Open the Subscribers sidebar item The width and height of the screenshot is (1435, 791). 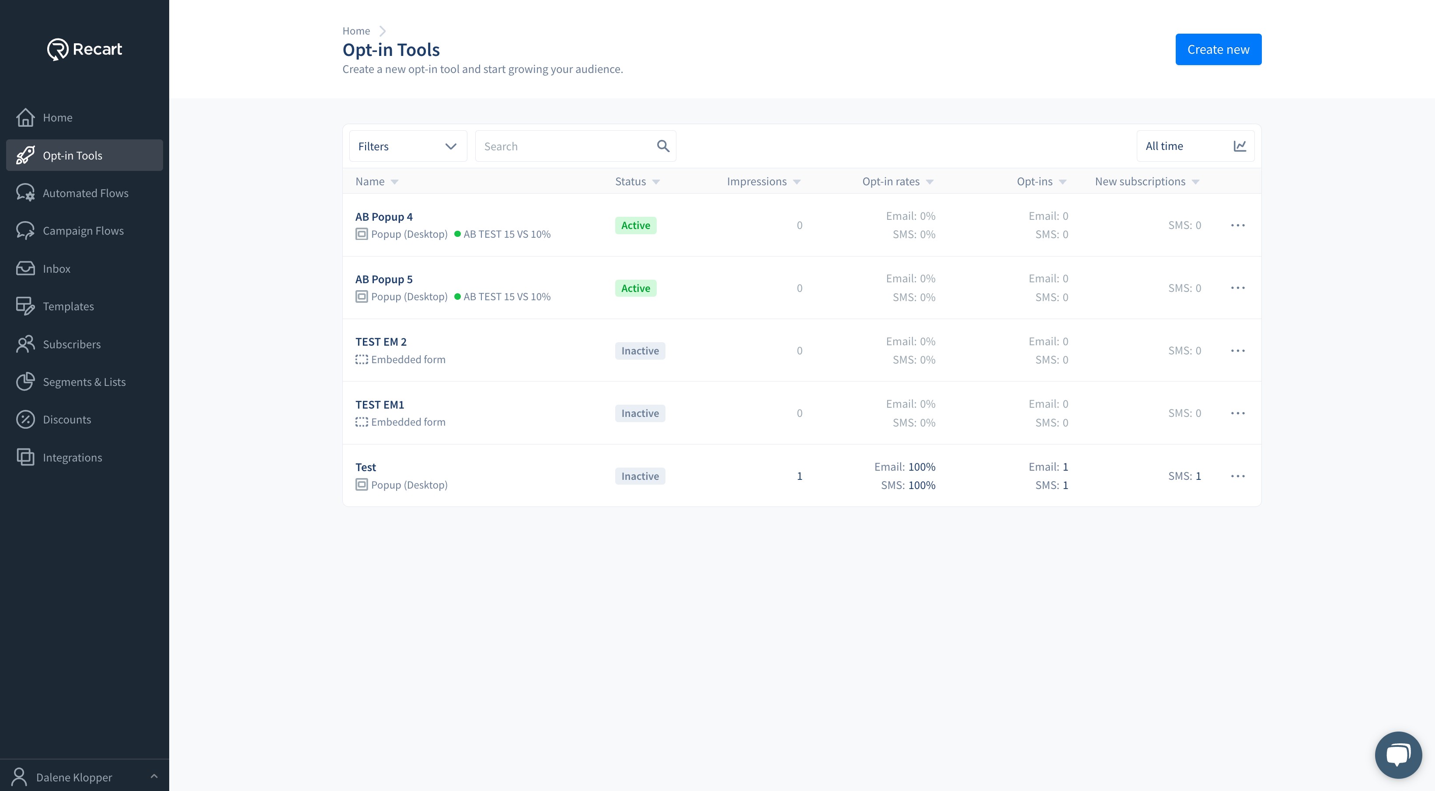click(72, 344)
